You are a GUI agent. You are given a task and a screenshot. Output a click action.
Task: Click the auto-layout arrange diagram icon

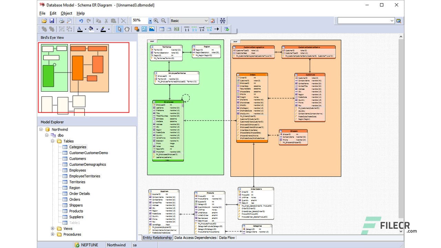[x=223, y=21]
